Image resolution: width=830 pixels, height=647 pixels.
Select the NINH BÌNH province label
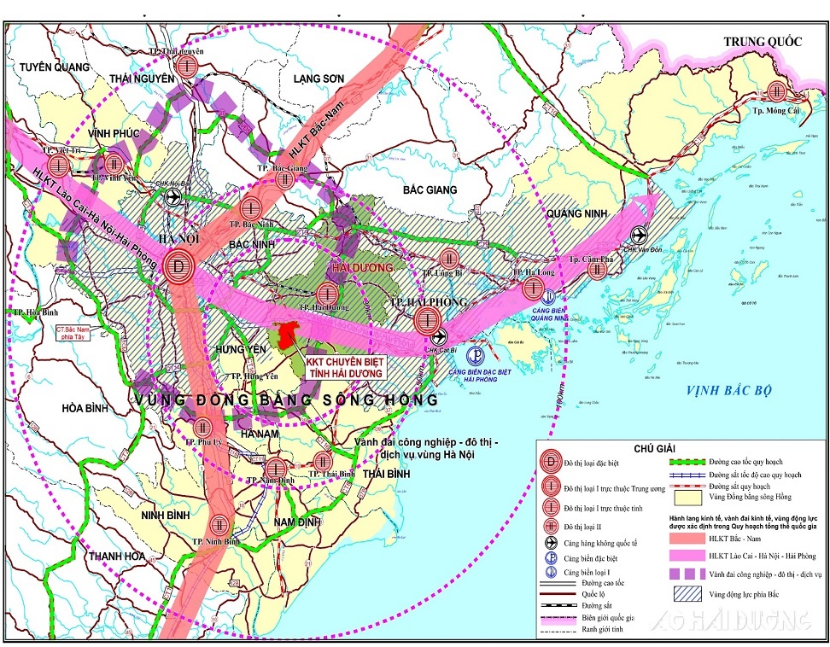coord(166,515)
